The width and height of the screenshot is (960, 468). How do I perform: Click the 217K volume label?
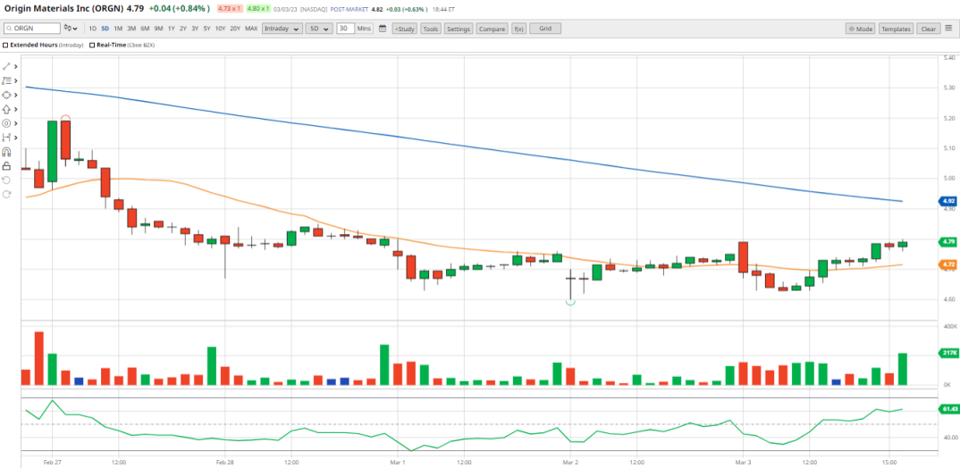[947, 353]
